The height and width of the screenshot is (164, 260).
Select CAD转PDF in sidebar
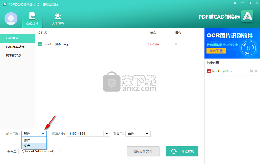(x=18, y=38)
